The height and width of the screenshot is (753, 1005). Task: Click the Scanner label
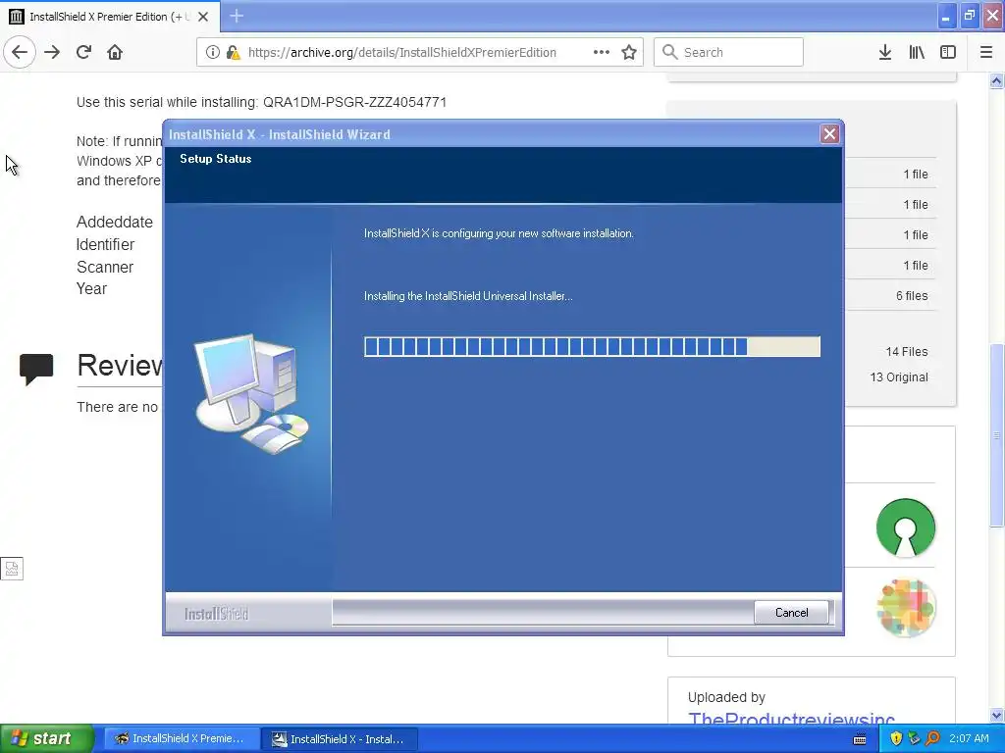pos(104,267)
